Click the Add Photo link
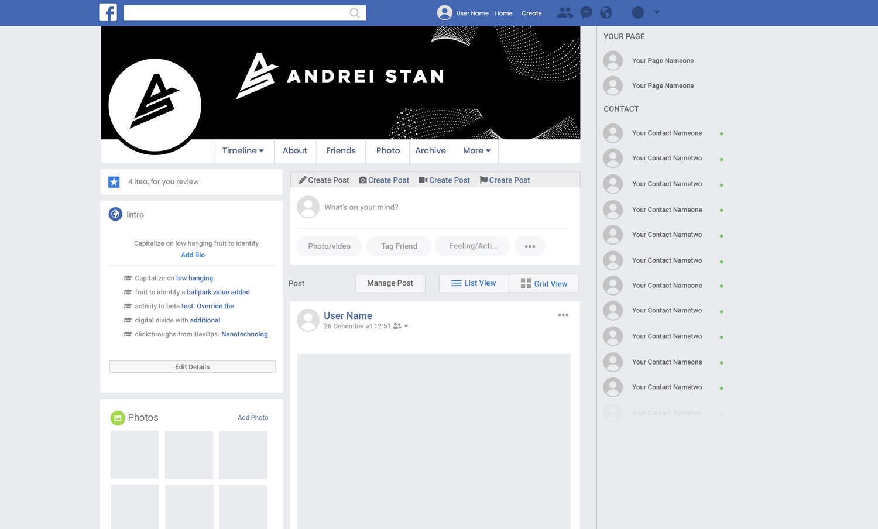The height and width of the screenshot is (529, 878). pos(253,418)
